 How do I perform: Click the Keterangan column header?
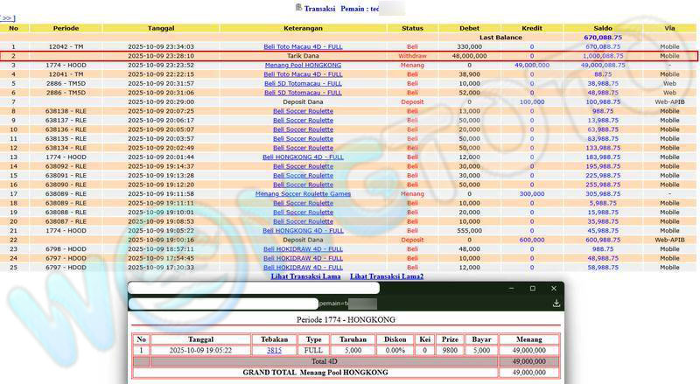[303, 28]
